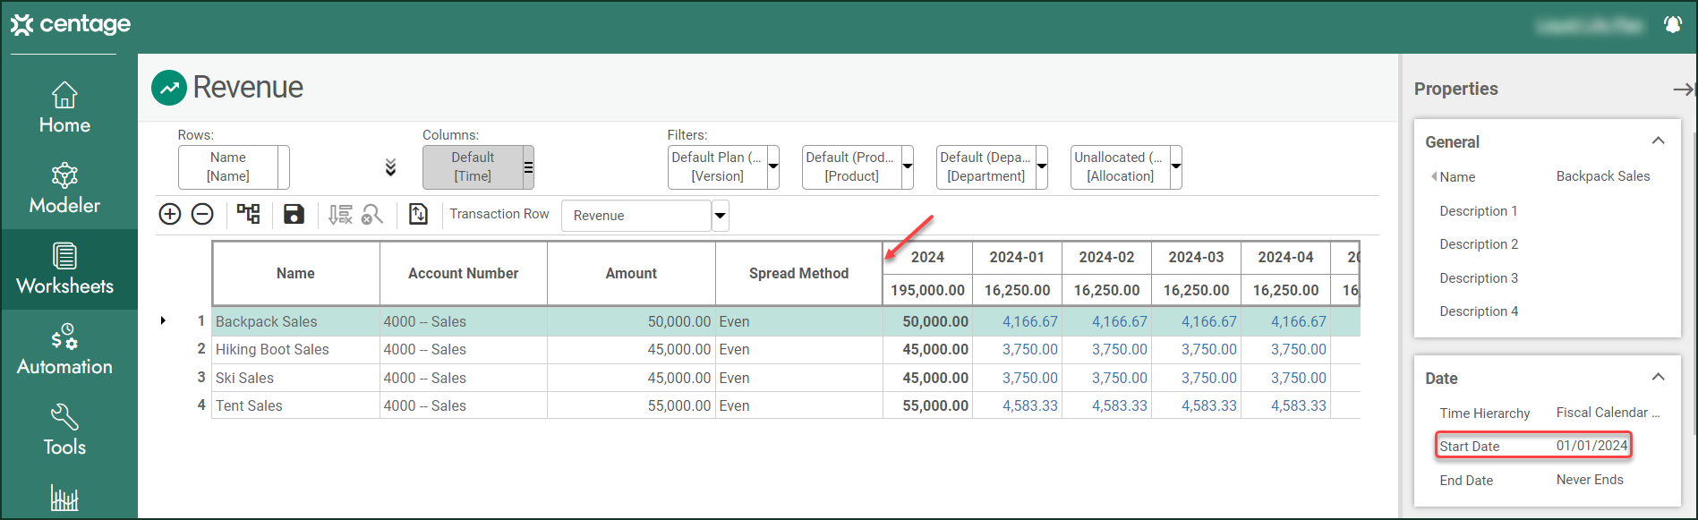The width and height of the screenshot is (1698, 520).
Task: Select the Hiking Boot Sales name cell
Action: (x=296, y=349)
